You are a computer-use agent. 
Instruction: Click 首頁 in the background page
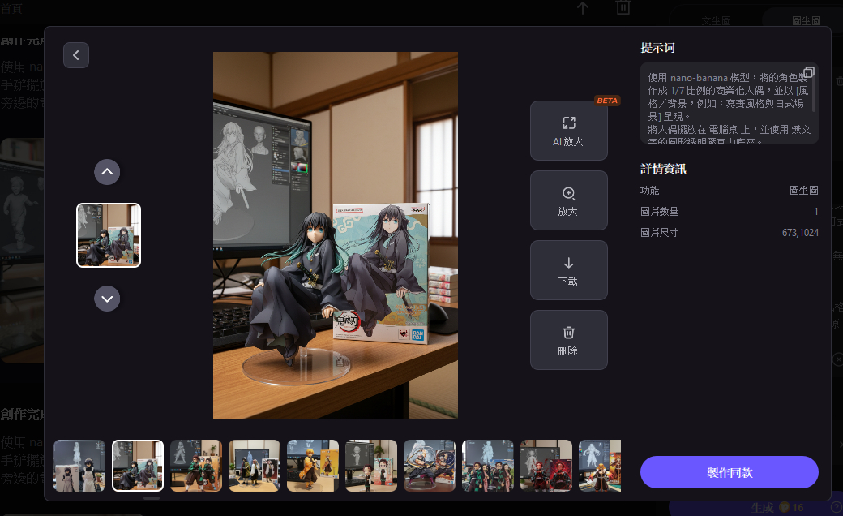[x=11, y=9]
